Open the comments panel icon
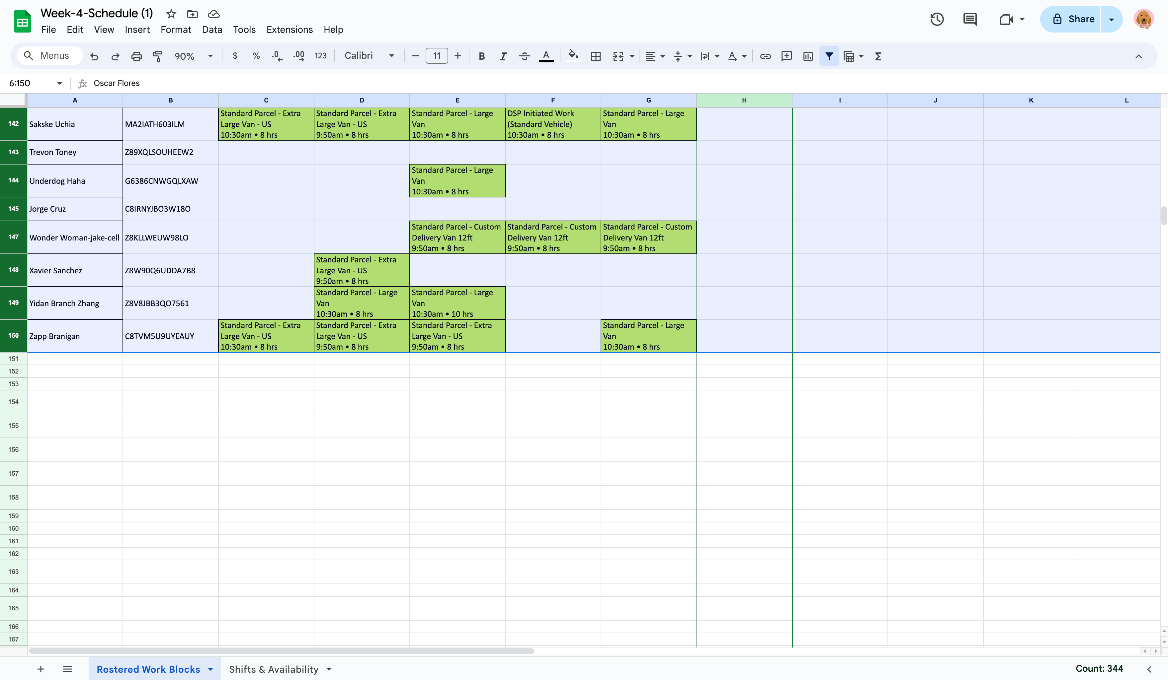This screenshot has width=1168, height=680. [x=969, y=19]
